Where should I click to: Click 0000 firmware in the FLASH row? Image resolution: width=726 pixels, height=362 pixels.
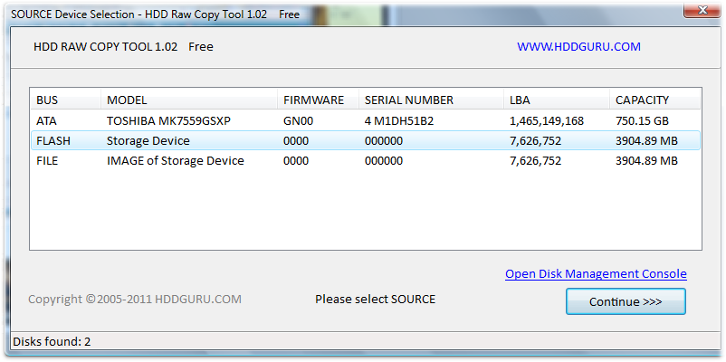[296, 140]
